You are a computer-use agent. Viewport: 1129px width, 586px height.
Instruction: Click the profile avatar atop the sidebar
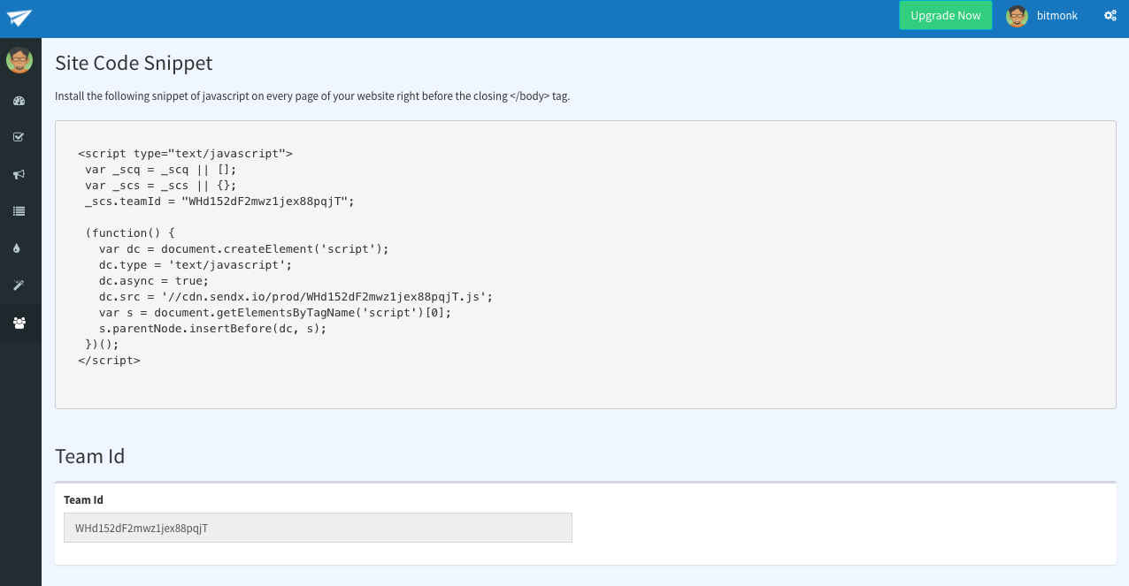tap(19, 60)
